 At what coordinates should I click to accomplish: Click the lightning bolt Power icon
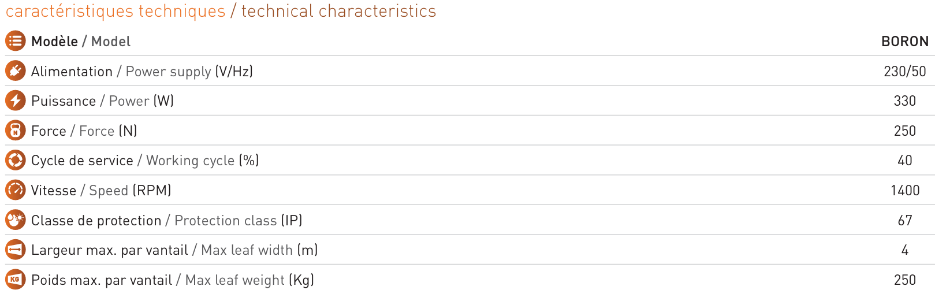coord(16,101)
